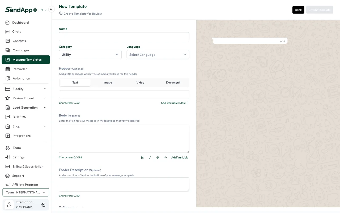Click the SendApp logo
The image size is (340, 213).
pyautogui.click(x=19, y=10)
